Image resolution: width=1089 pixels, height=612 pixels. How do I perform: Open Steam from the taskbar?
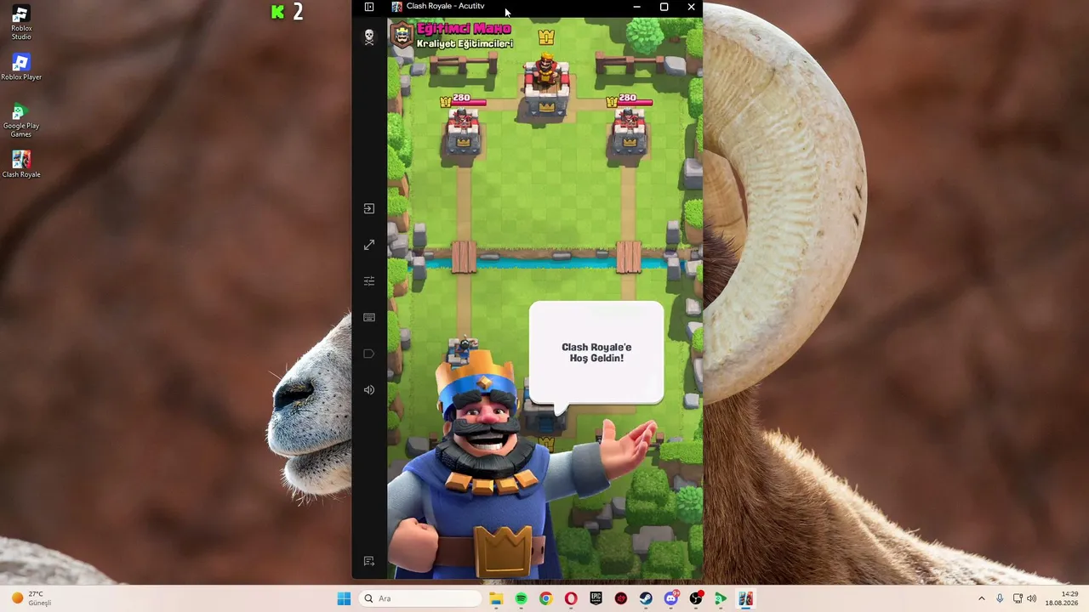(646, 598)
